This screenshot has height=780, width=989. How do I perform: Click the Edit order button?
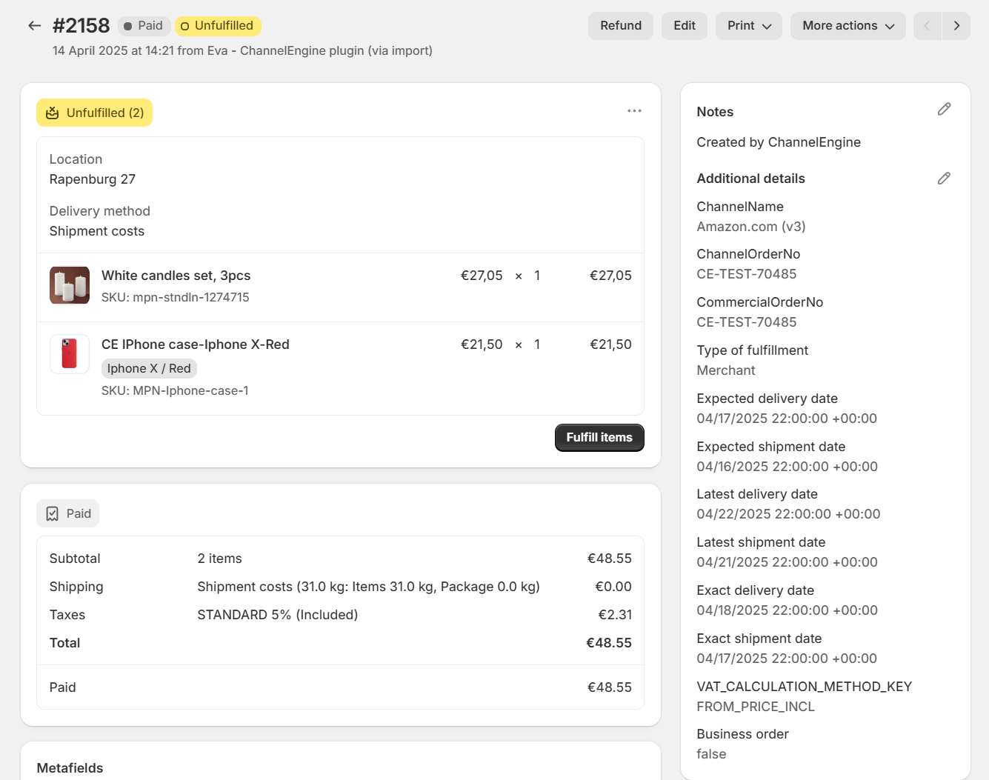(x=684, y=26)
